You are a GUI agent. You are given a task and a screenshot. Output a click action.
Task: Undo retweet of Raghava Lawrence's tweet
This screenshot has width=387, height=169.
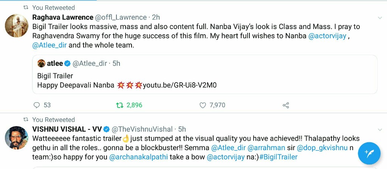120,105
